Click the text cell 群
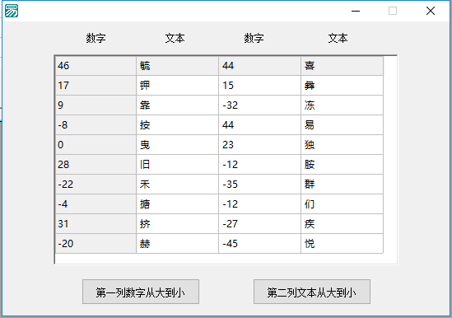The height and width of the screenshot is (318, 452). [x=342, y=185]
